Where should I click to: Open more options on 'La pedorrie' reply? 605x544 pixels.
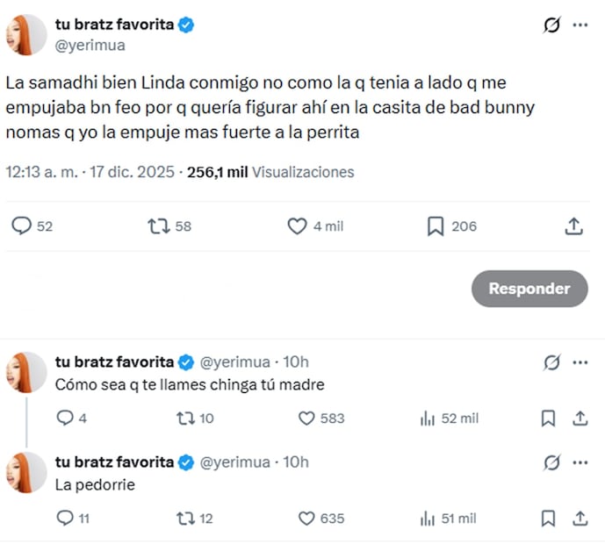[580, 462]
